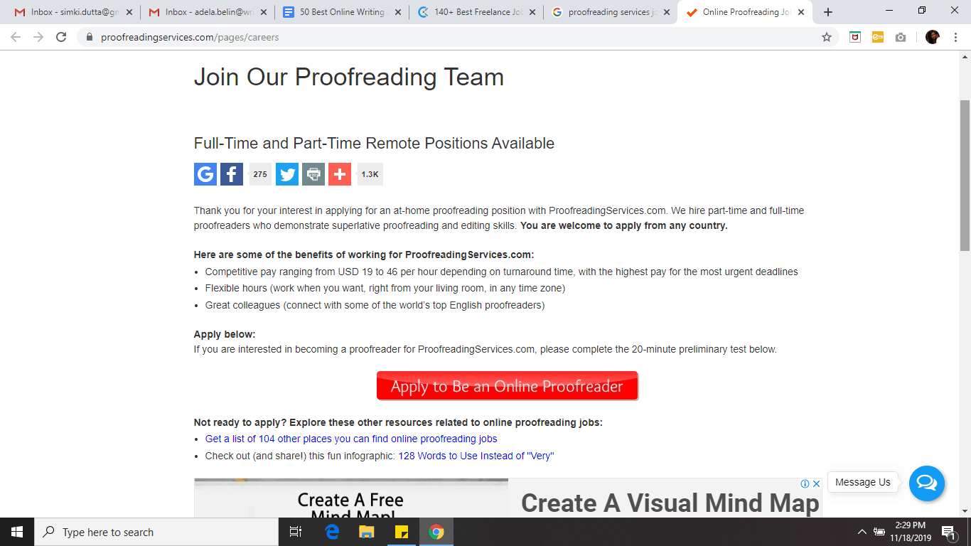Image resolution: width=971 pixels, height=546 pixels.
Task: Close the 50 Best Online Writing tab
Action: (x=397, y=12)
